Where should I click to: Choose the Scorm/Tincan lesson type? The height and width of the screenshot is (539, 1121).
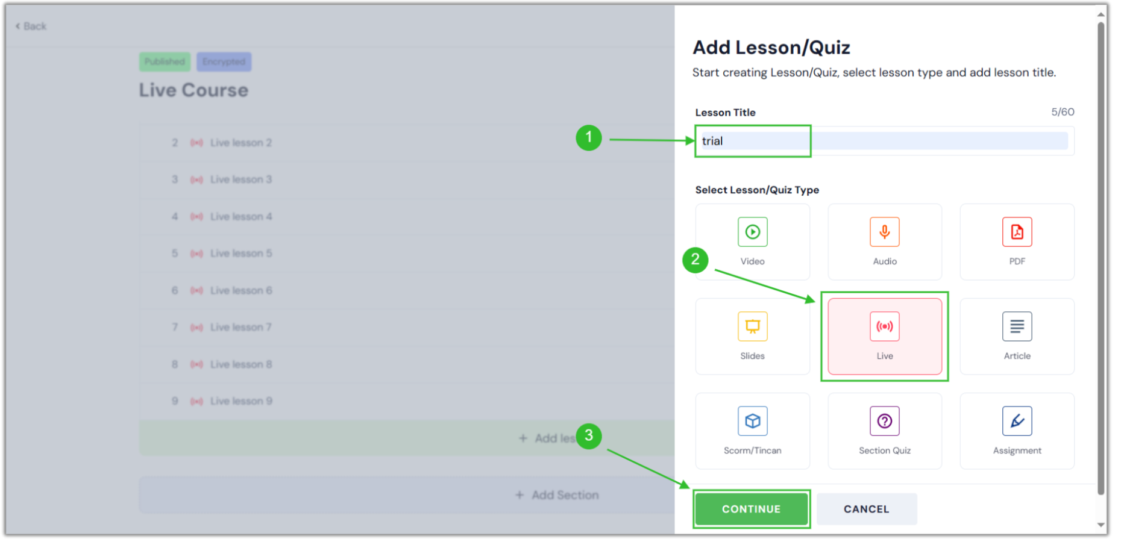click(x=752, y=430)
